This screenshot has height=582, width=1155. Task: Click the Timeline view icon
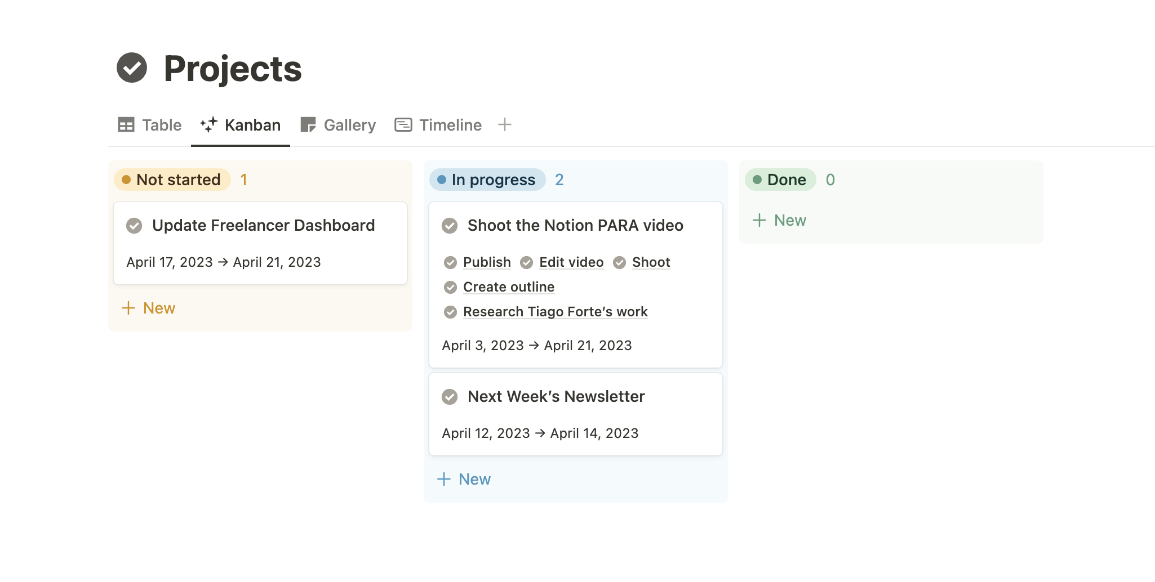[403, 125]
